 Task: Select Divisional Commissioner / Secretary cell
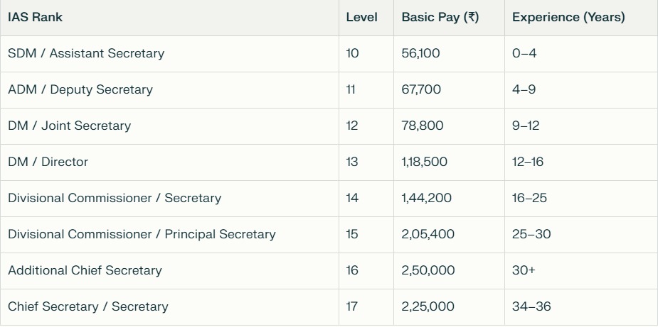115,198
